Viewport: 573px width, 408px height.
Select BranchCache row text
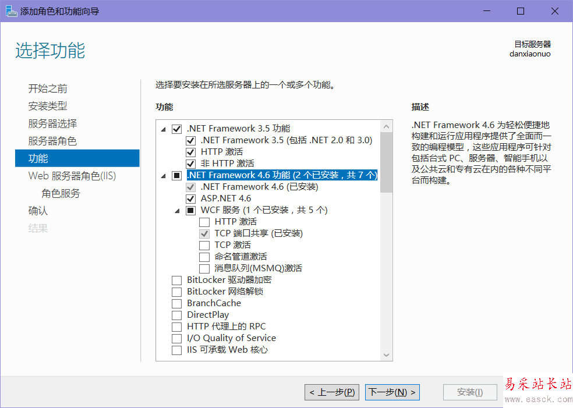coord(214,303)
